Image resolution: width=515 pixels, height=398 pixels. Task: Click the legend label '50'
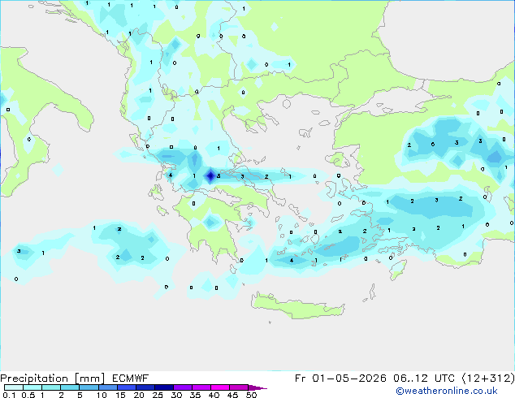[x=251, y=395]
